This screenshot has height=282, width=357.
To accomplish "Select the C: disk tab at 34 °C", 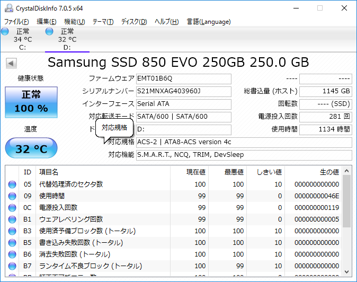I will [23, 39].
